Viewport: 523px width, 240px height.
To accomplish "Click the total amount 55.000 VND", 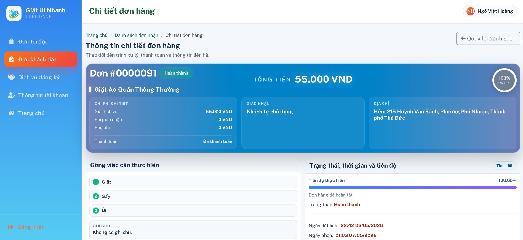I will point(324,79).
